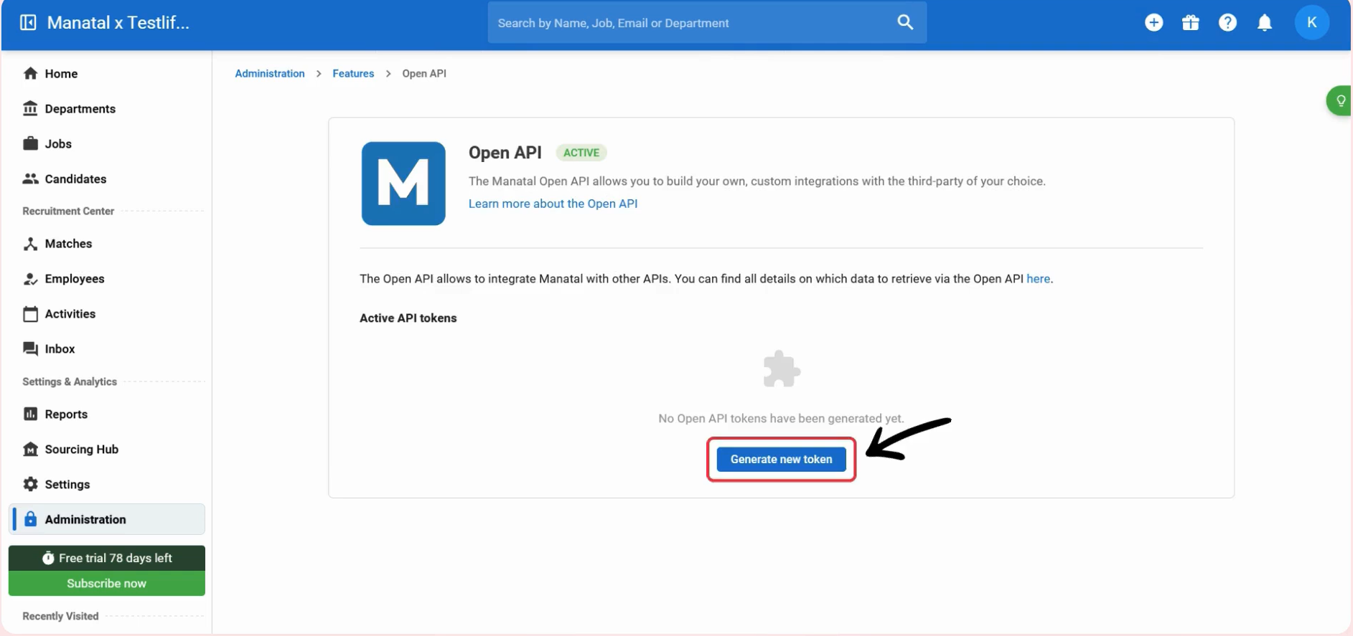Viewport: 1353px width, 636px height.
Task: Click the Sourcing Hub icon
Action: point(30,450)
